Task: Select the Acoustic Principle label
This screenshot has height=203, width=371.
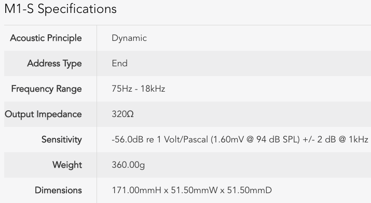Action: [46, 38]
